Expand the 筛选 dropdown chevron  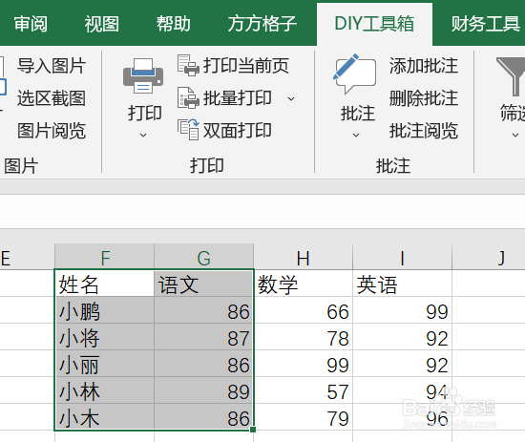515,136
